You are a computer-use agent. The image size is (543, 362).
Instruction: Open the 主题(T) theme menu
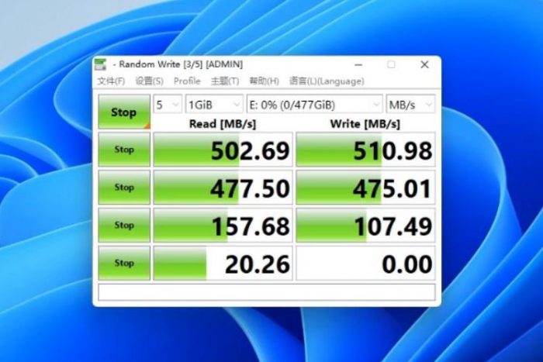(225, 81)
